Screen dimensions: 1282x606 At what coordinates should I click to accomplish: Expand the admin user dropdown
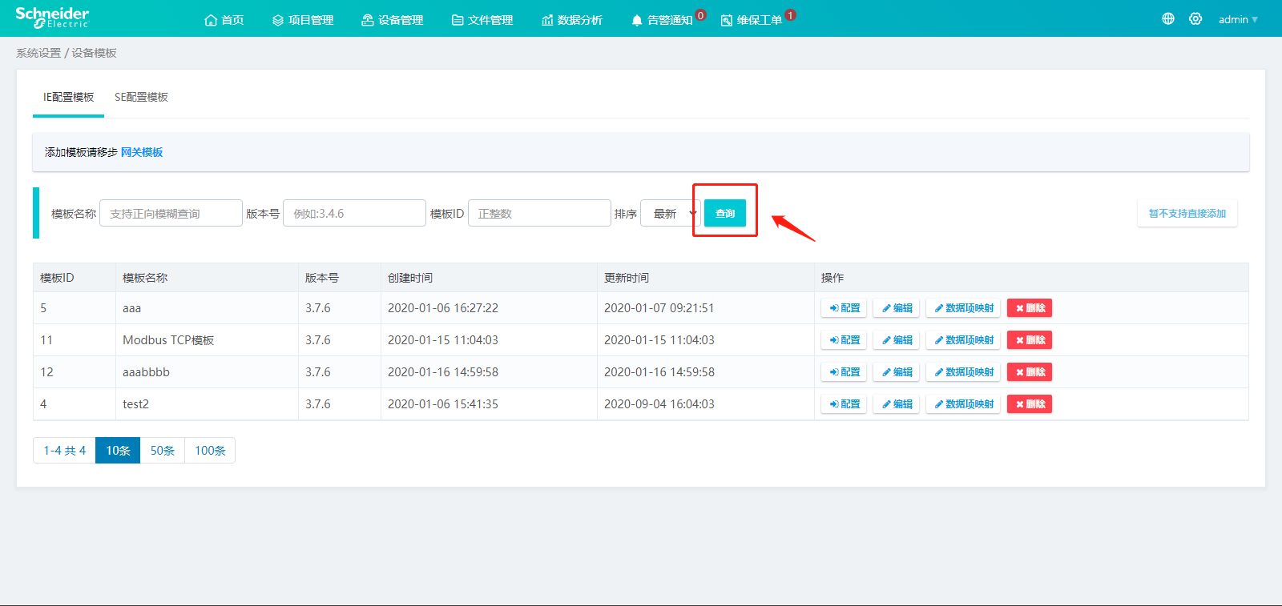1238,19
